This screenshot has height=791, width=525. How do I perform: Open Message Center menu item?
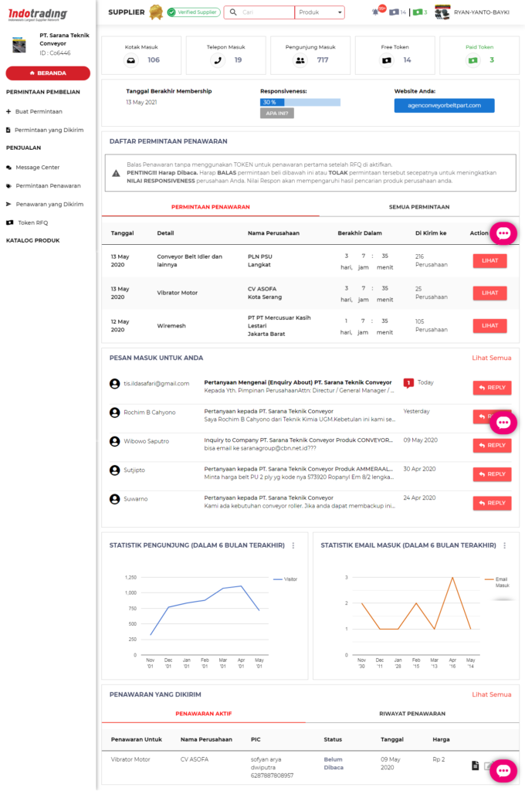pos(37,168)
